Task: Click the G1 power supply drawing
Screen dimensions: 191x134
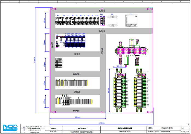Action: click(x=112, y=21)
